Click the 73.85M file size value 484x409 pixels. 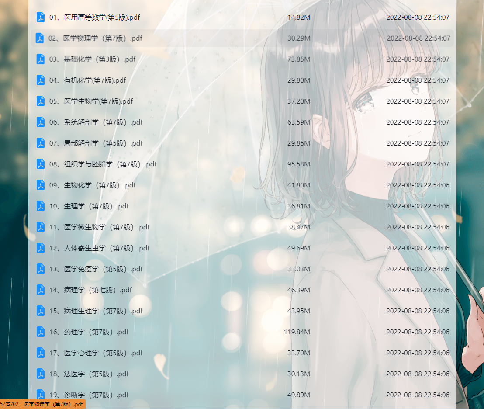(299, 59)
